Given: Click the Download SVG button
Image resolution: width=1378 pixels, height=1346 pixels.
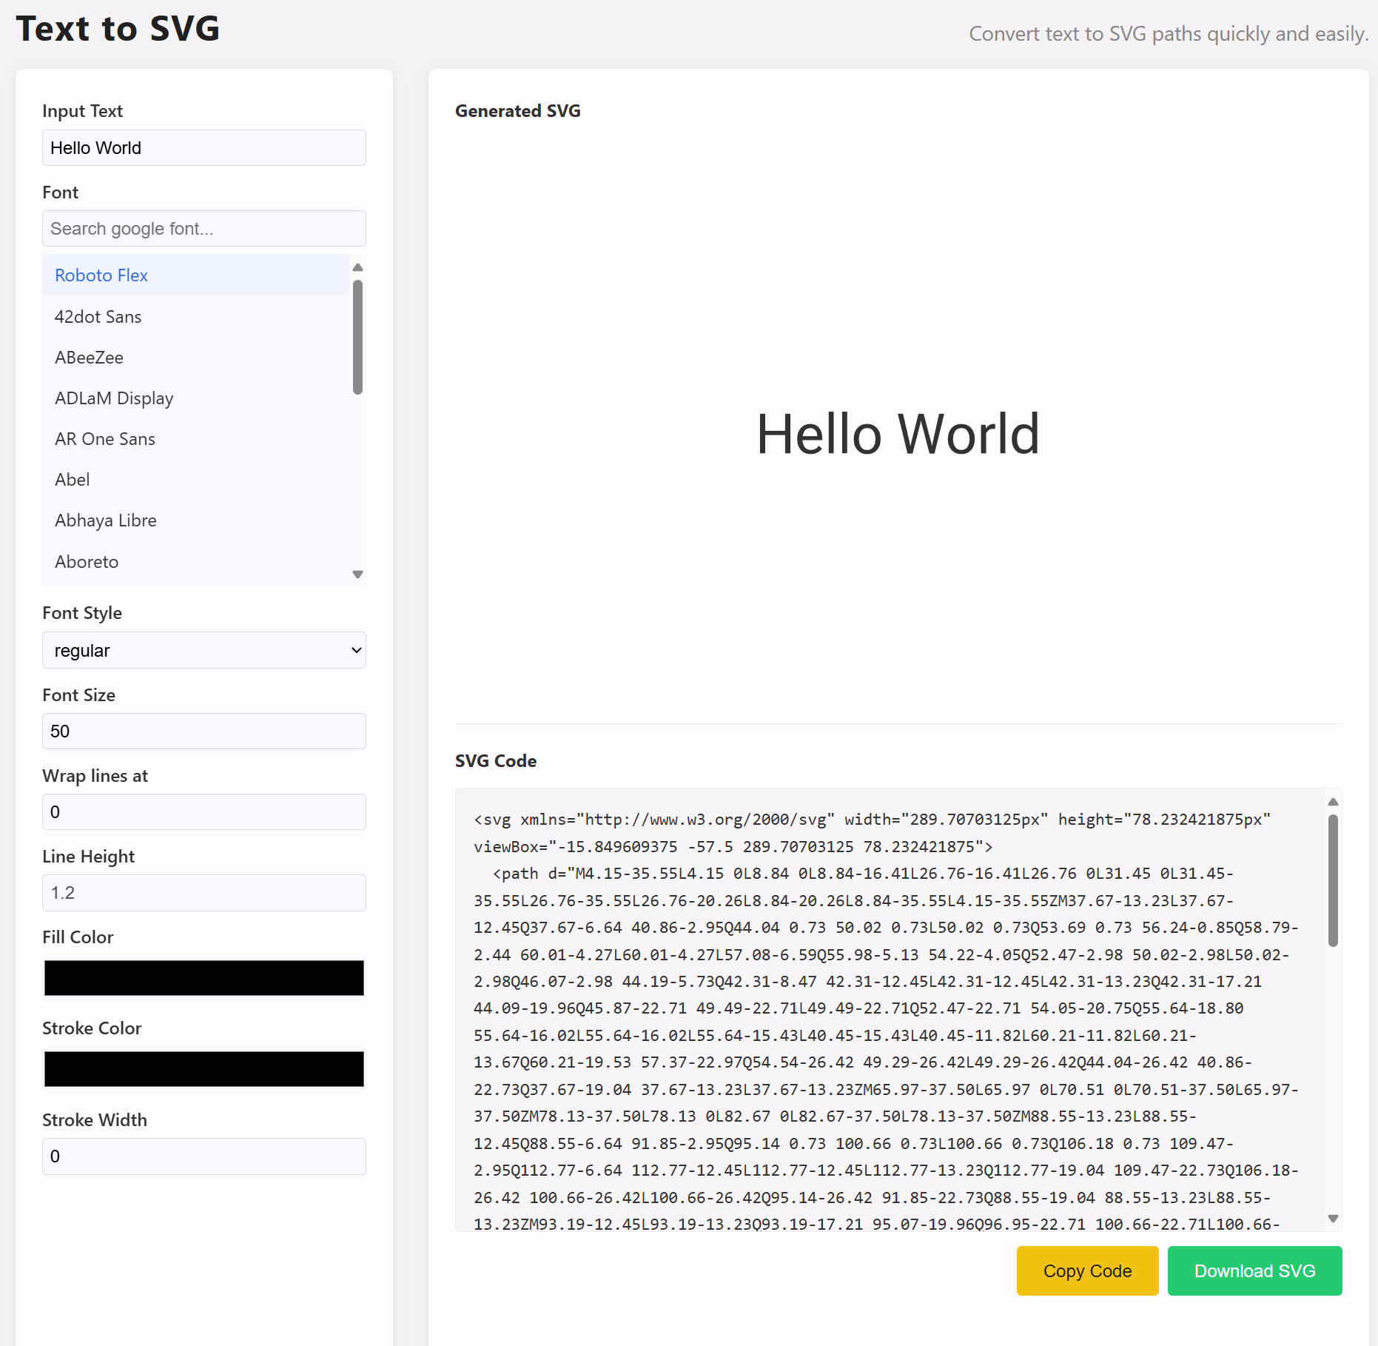Looking at the screenshot, I should tap(1254, 1270).
